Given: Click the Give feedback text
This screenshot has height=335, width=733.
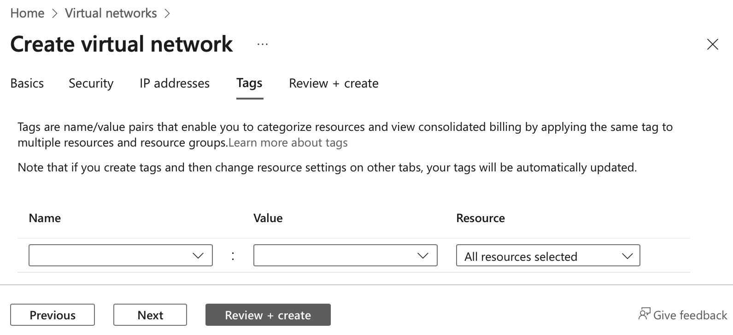Looking at the screenshot, I should pyautogui.click(x=690, y=315).
